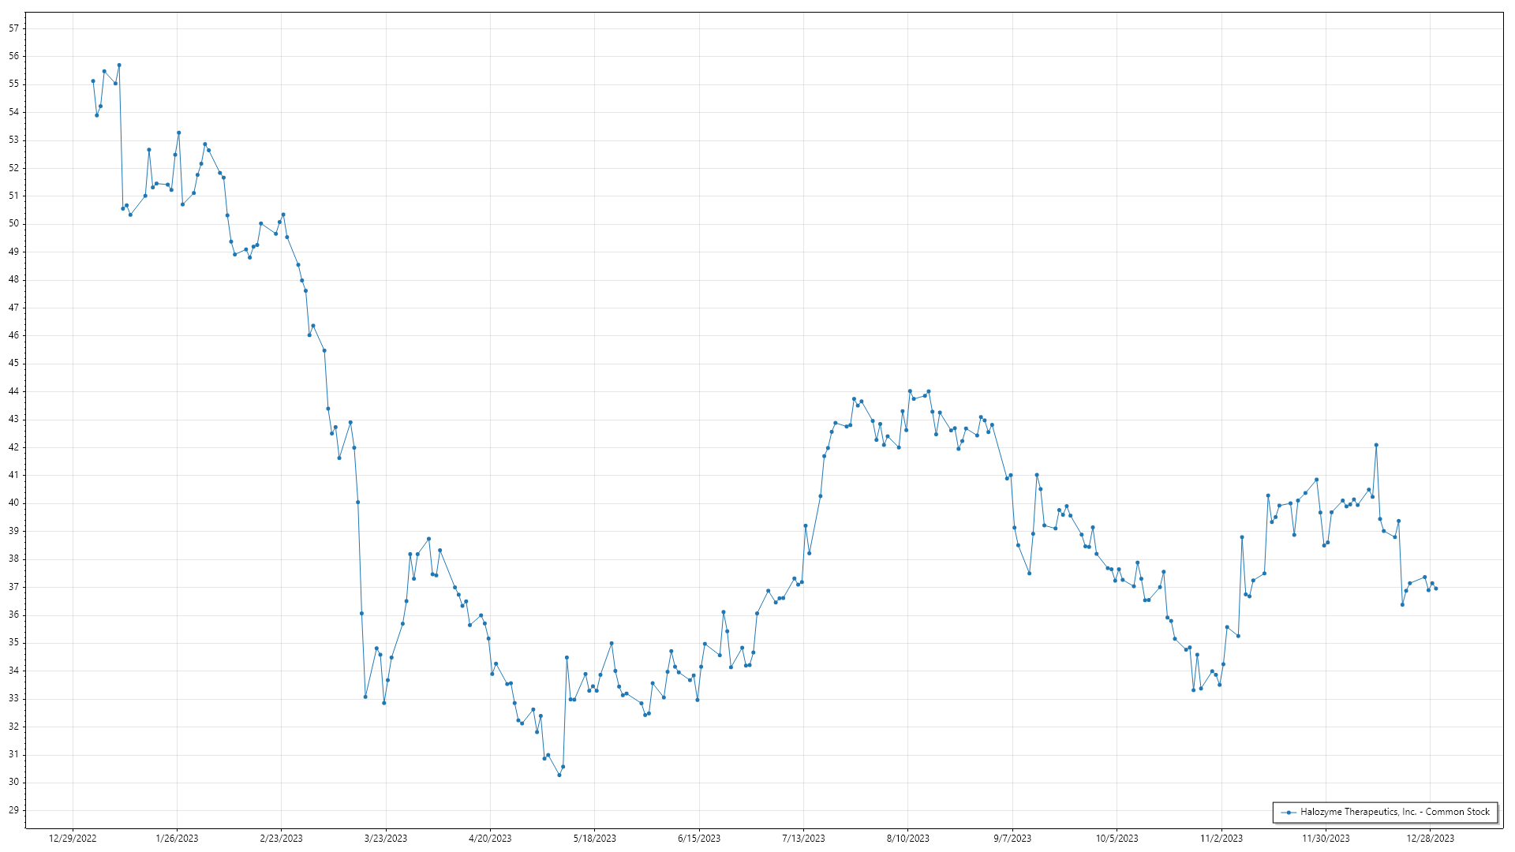
Task: Select the 7/13/2023 x-axis tick label
Action: coord(803,839)
